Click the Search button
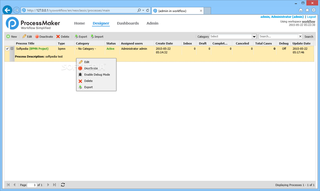Screen dimensions: 320x191 tap(309, 37)
